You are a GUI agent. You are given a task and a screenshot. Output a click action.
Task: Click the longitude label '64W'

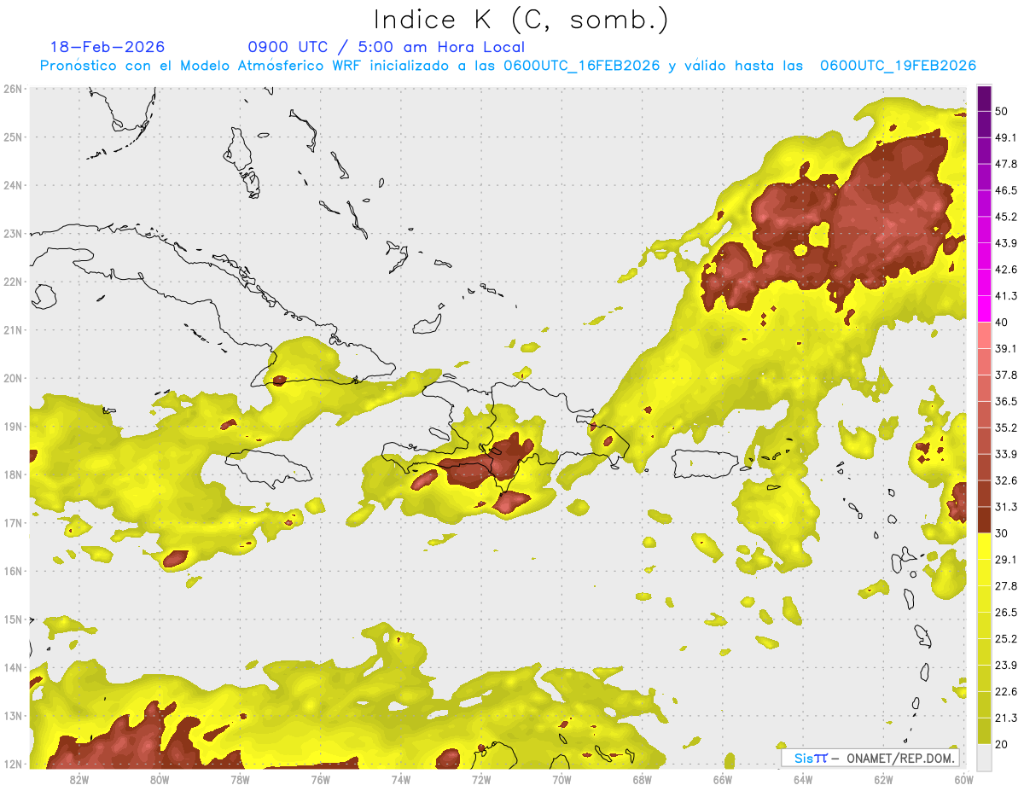803,779
